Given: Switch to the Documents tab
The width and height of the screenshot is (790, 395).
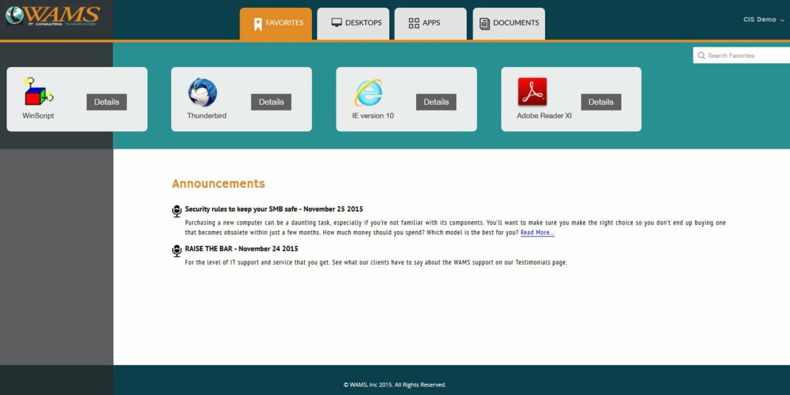Looking at the screenshot, I should point(509,24).
